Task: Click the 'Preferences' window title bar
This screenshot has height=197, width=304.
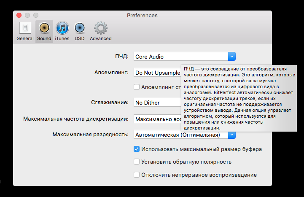Action: 142,15
